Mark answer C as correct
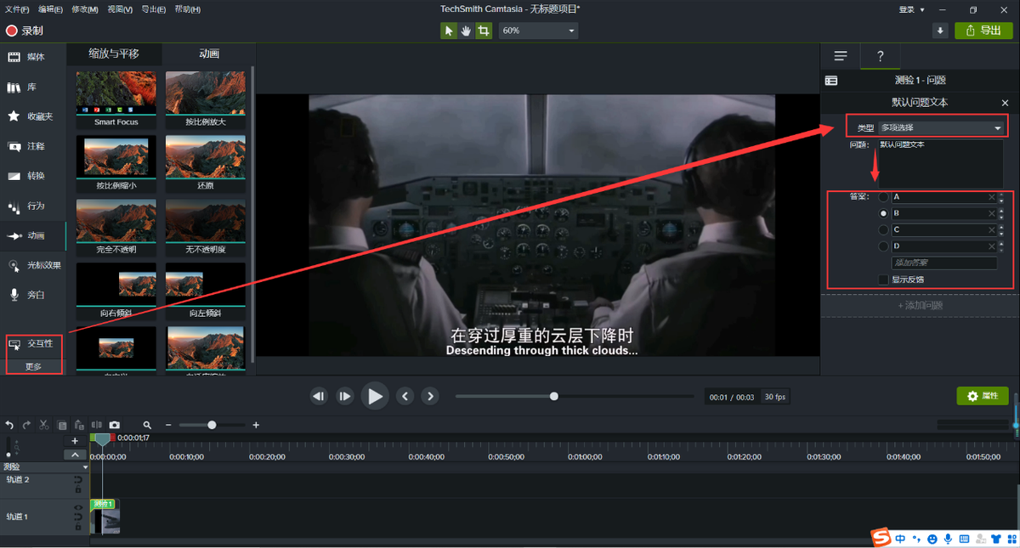Image resolution: width=1020 pixels, height=548 pixels. pos(883,229)
